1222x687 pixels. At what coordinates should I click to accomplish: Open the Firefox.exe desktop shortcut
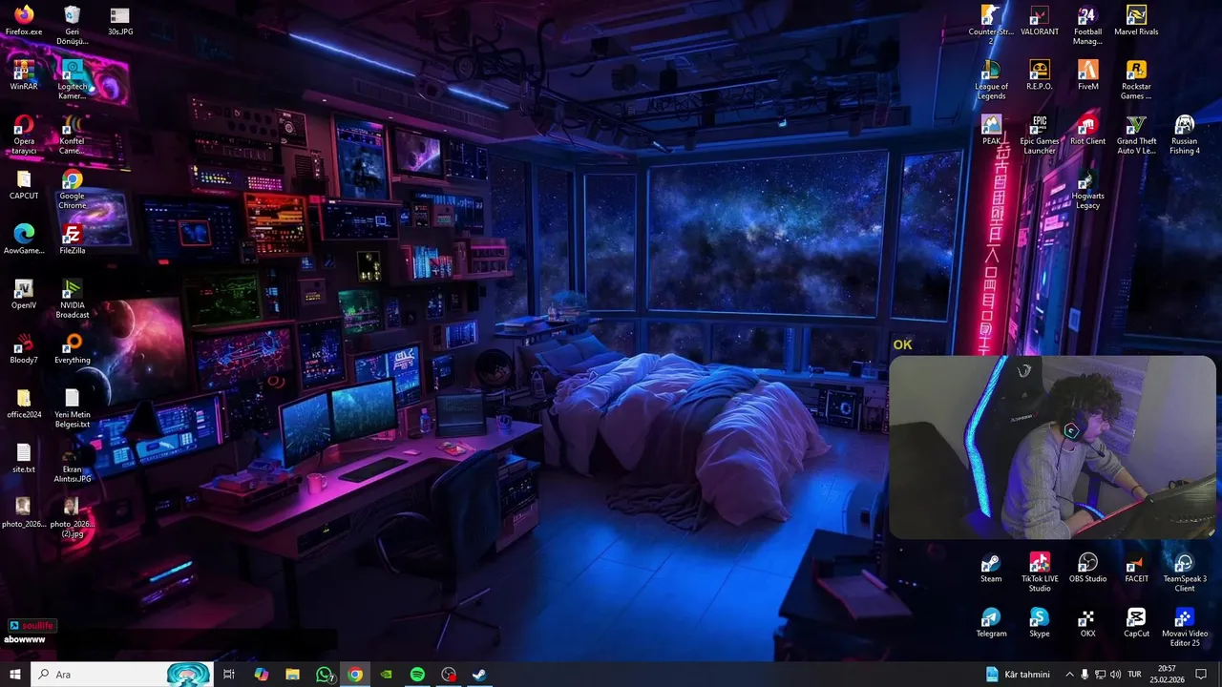[x=24, y=20]
